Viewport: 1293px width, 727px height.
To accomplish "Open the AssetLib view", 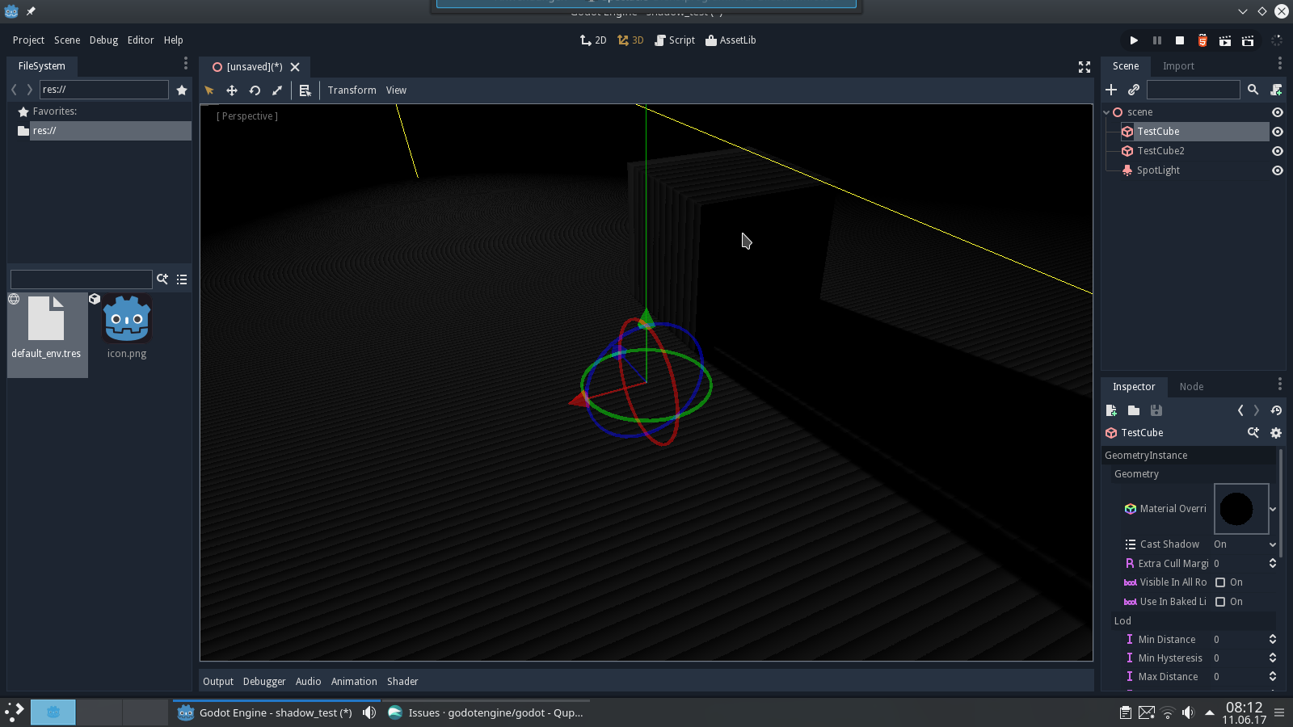I will 731,40.
